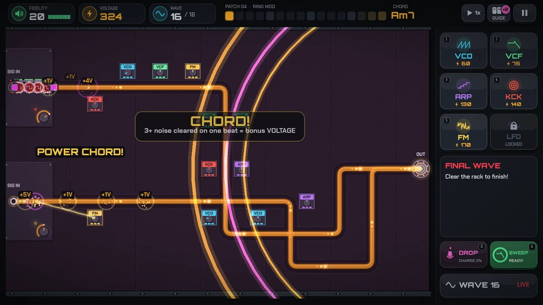
Task: Activate the Drop ability button
Action: 463,255
